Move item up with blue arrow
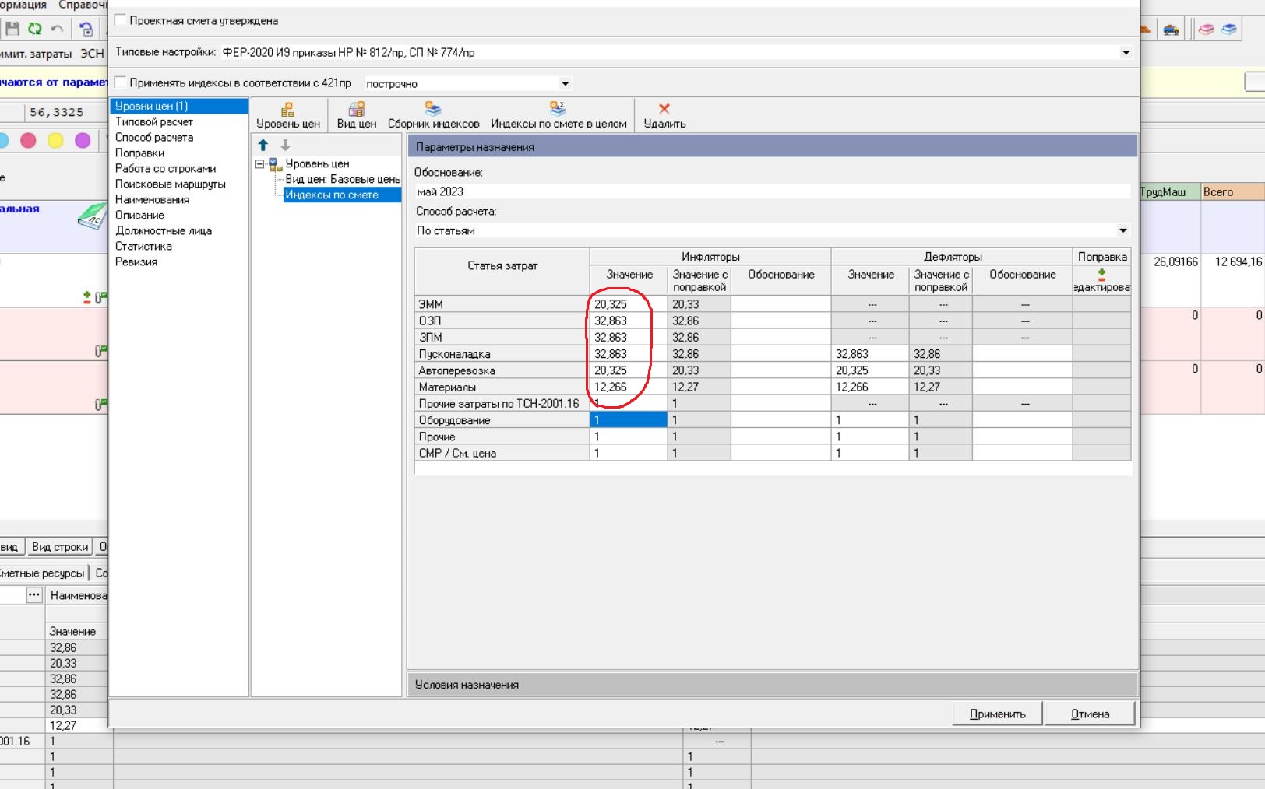Viewport: 1265px width, 789px height. coord(263,145)
